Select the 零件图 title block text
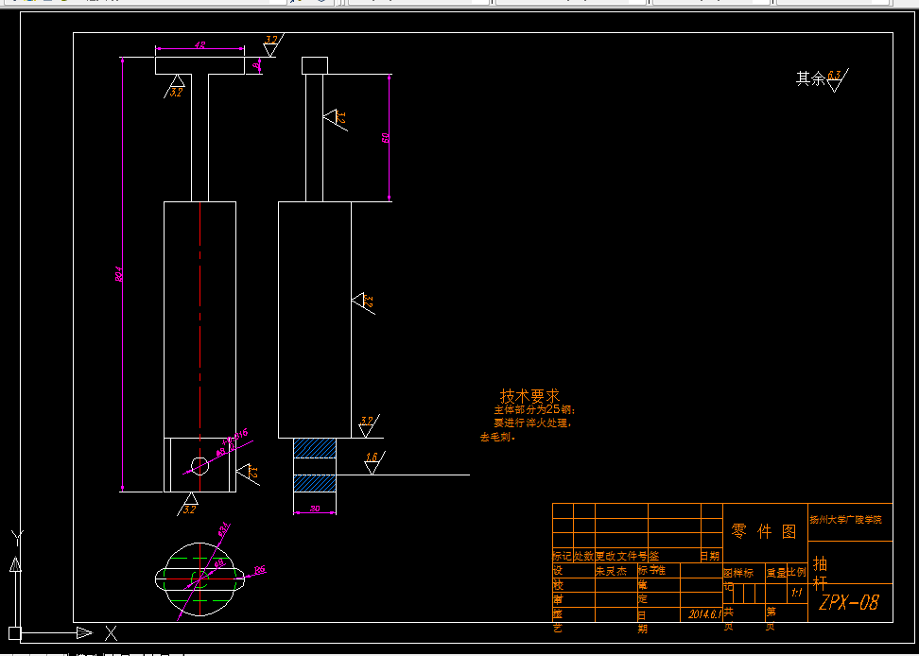 (764, 531)
